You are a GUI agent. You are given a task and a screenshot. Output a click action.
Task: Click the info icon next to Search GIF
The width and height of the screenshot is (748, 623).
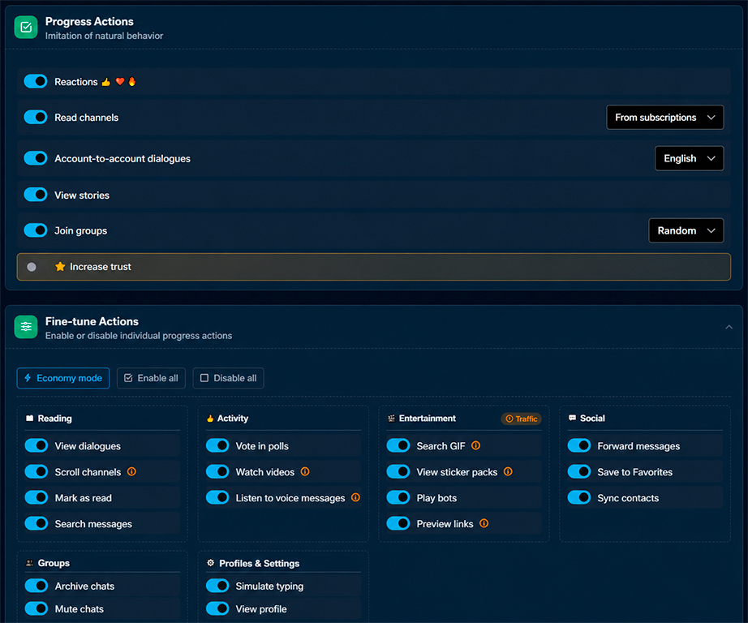click(475, 445)
